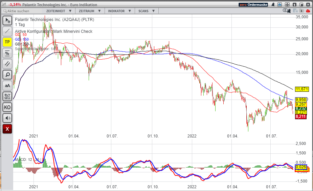313x191 pixels.
Task: Open the ZEITRAUM dropdown menu
Action: pyautogui.click(x=90, y=11)
